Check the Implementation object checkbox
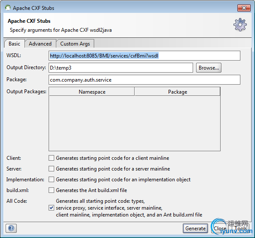 pyautogui.click(x=52, y=179)
